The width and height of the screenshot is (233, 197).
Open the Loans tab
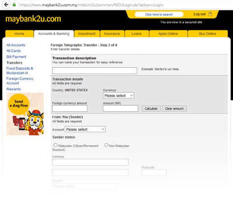coord(137,34)
